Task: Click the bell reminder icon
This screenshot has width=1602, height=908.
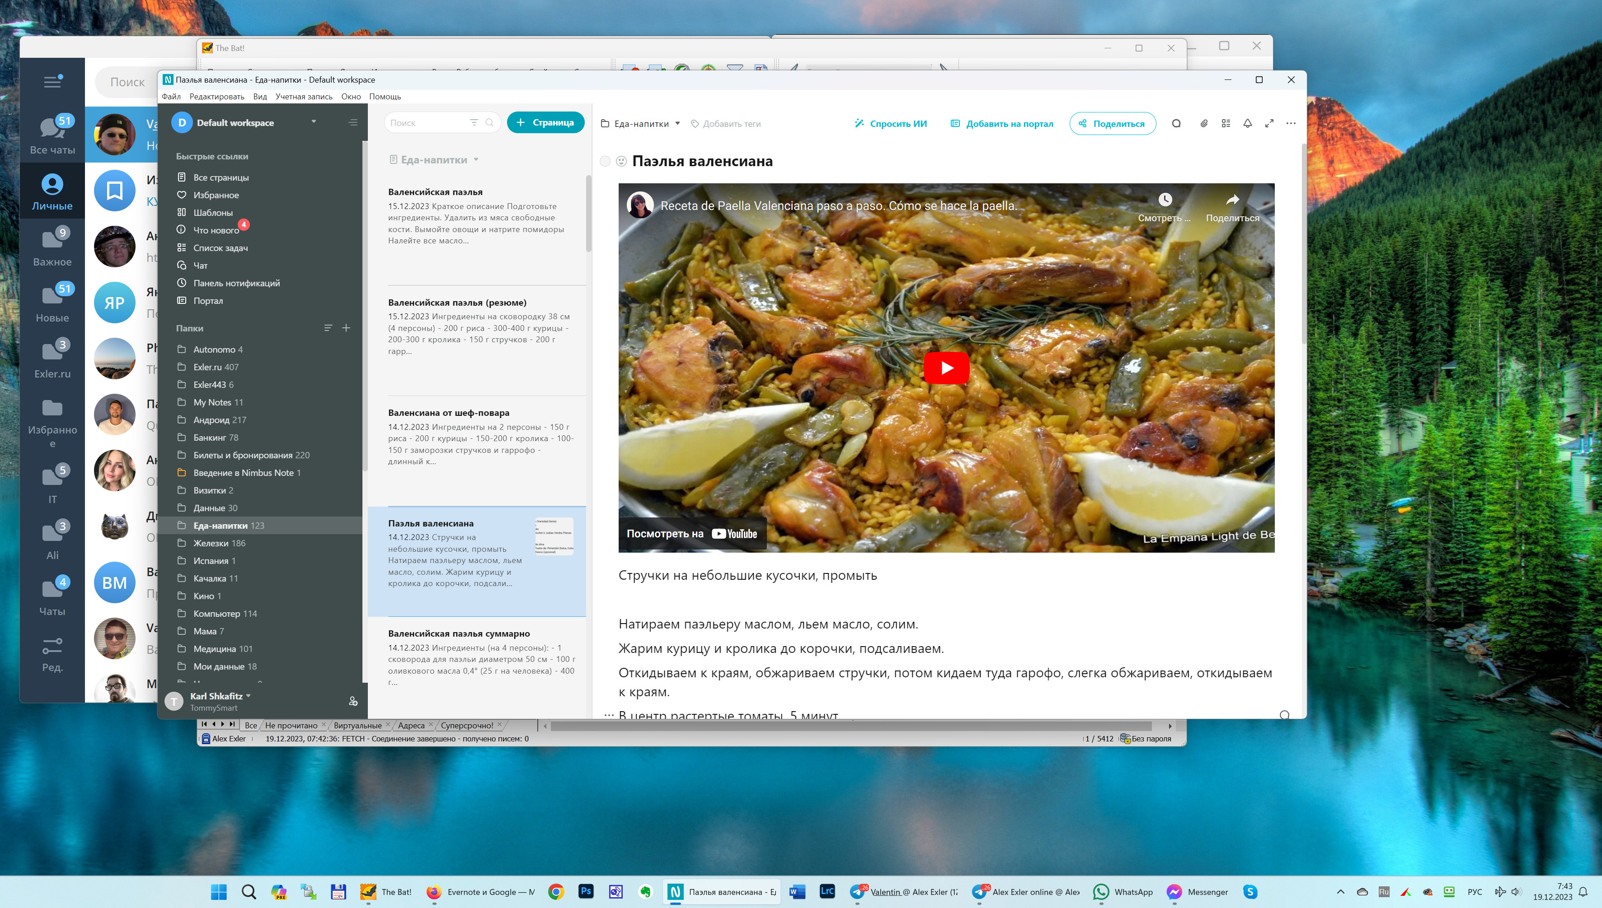Action: point(1247,123)
